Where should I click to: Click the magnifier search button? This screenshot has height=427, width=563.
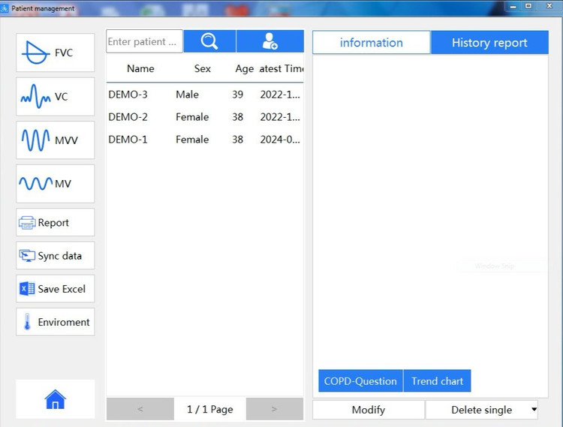[x=209, y=42]
